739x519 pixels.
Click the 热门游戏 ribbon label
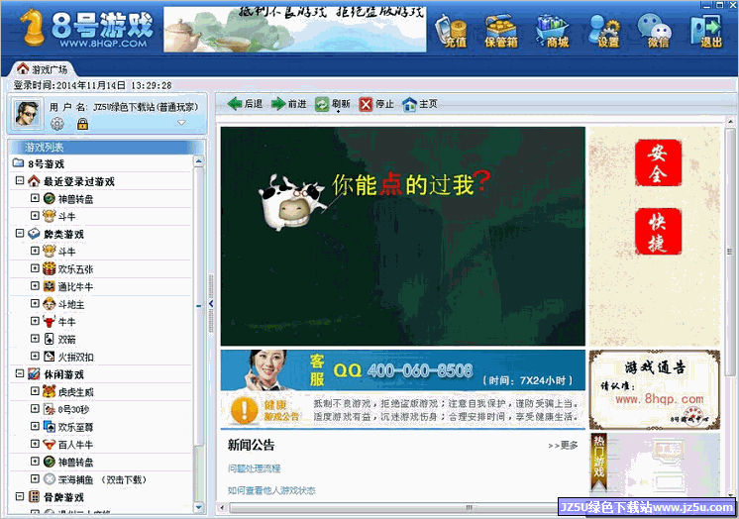coord(598,462)
